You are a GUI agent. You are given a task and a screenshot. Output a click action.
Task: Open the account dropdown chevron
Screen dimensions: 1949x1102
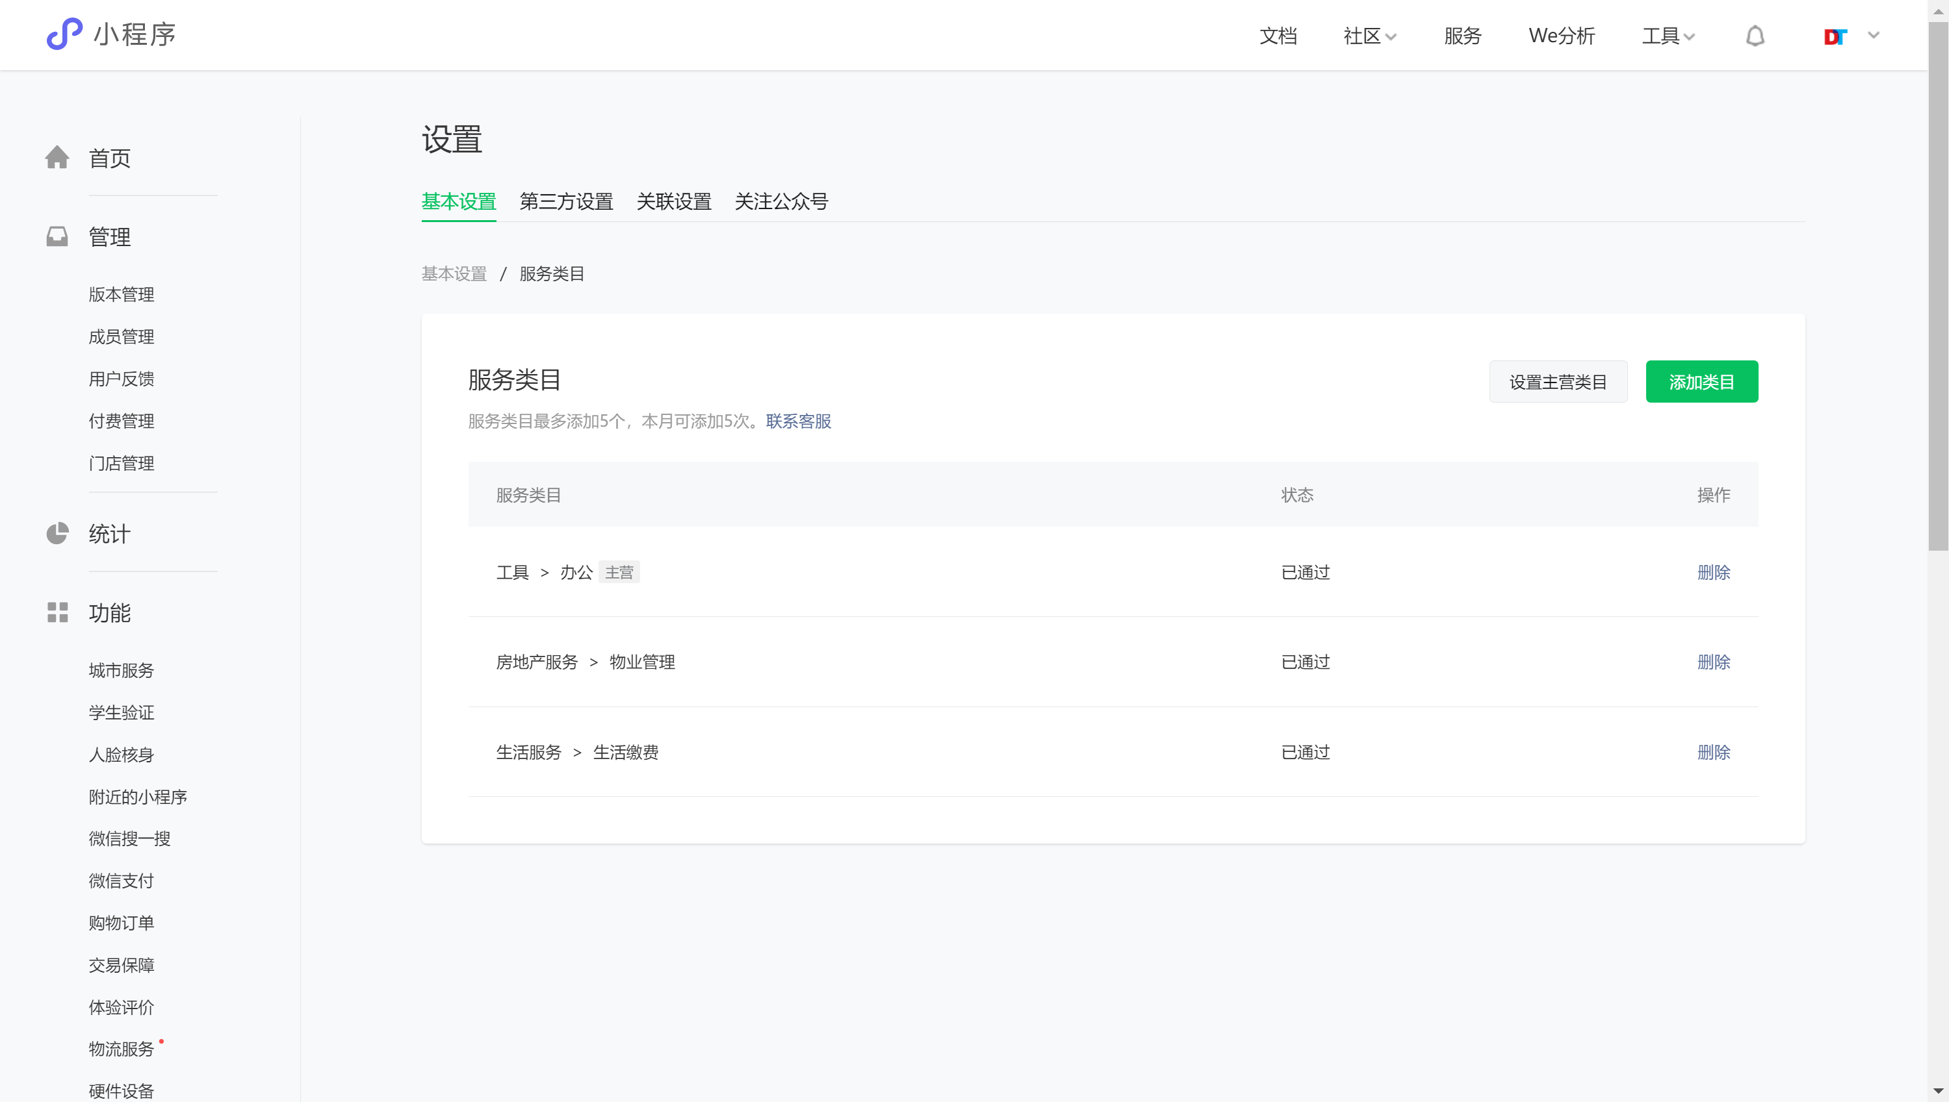(x=1873, y=35)
